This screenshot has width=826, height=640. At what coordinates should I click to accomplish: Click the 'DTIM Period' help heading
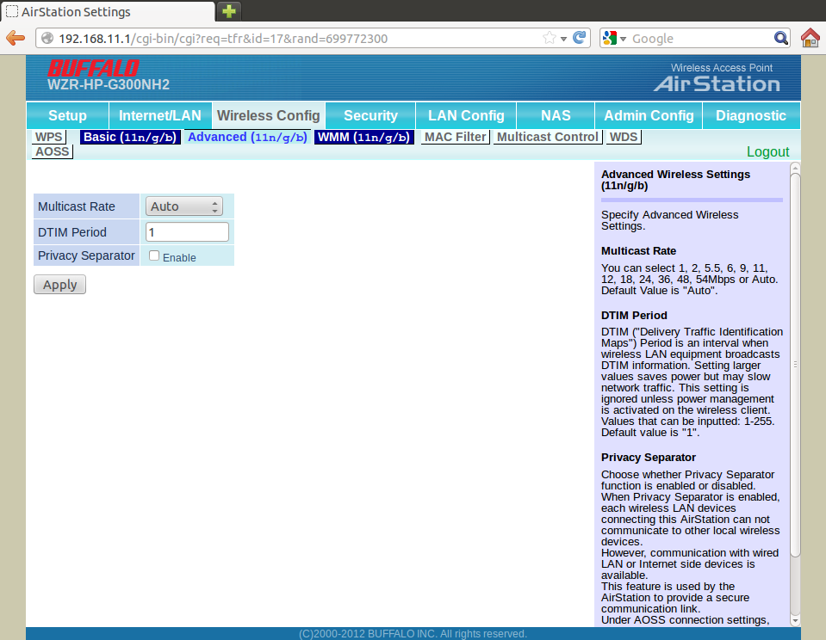(x=634, y=315)
